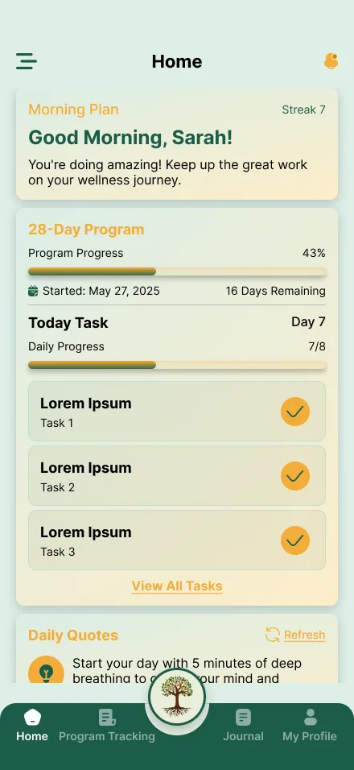The height and width of the screenshot is (770, 354).
Task: Tap the lightbulb quote icon
Action: (x=46, y=670)
